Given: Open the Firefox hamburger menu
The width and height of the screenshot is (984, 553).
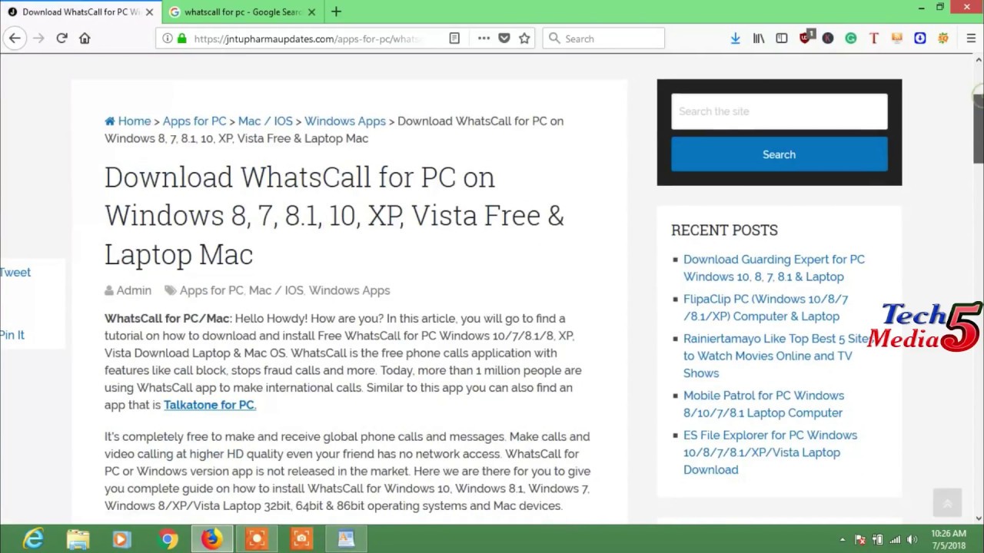Looking at the screenshot, I should [971, 38].
